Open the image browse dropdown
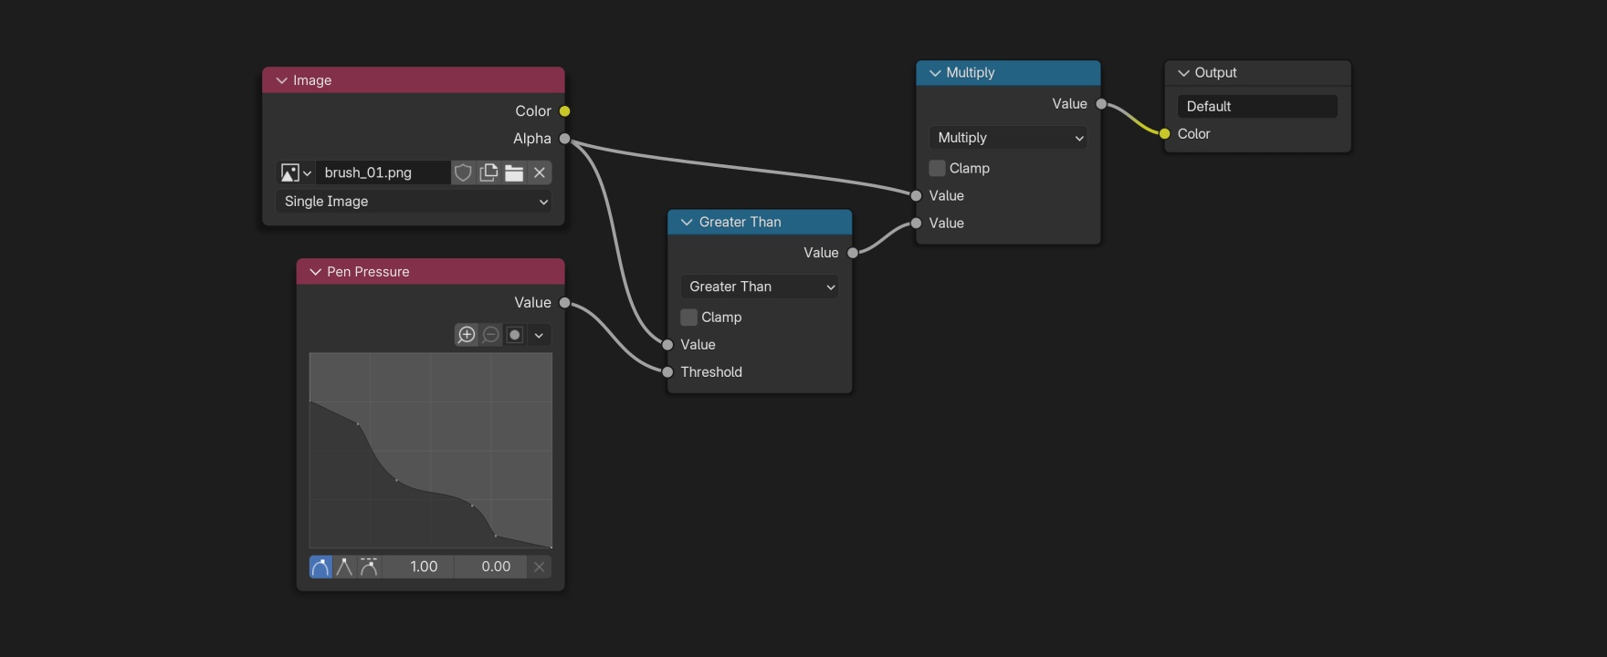This screenshot has width=1607, height=657. (x=296, y=172)
